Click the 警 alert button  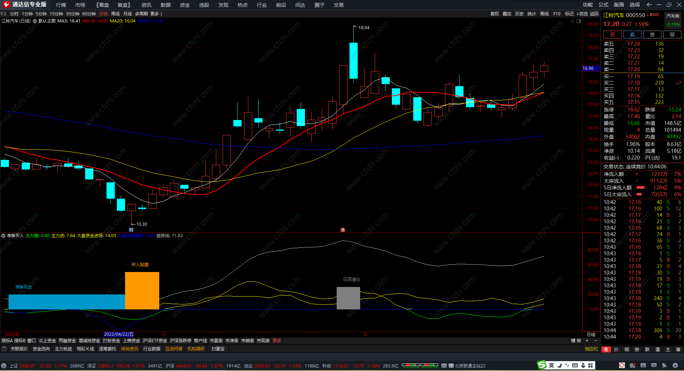(x=672, y=35)
